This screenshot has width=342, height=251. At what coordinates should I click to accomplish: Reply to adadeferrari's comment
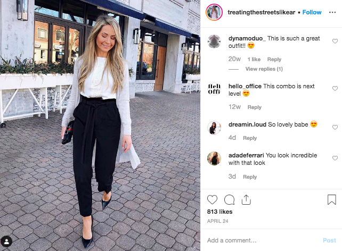250,177
